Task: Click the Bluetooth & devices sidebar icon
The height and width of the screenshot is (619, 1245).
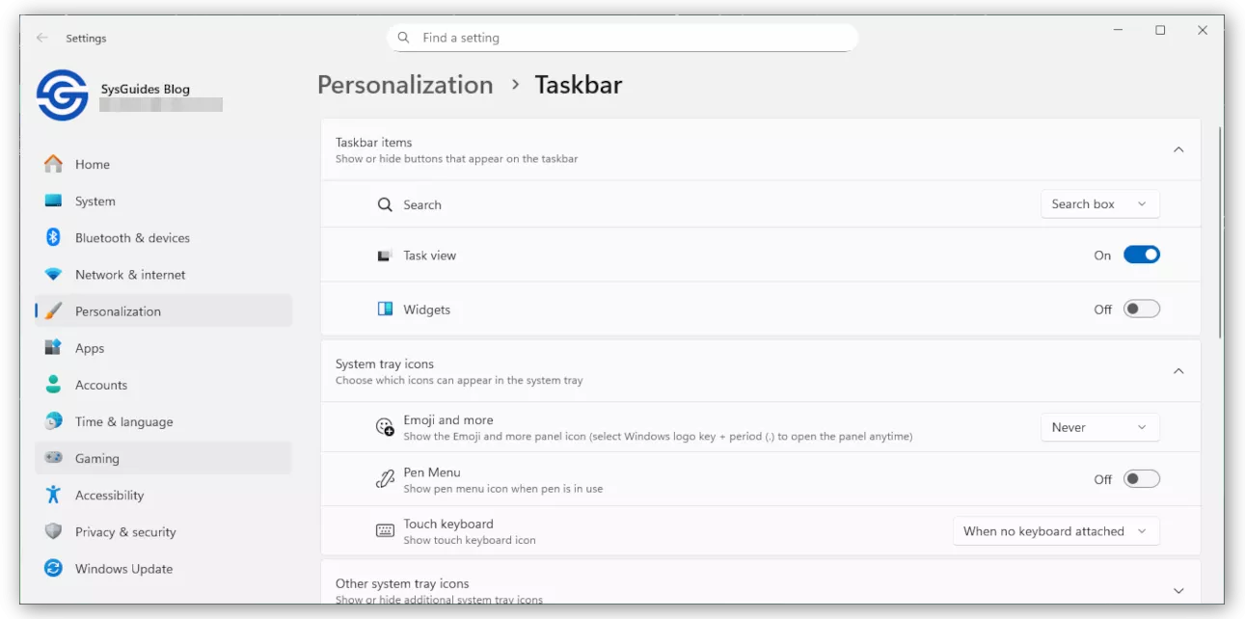Action: pos(54,237)
